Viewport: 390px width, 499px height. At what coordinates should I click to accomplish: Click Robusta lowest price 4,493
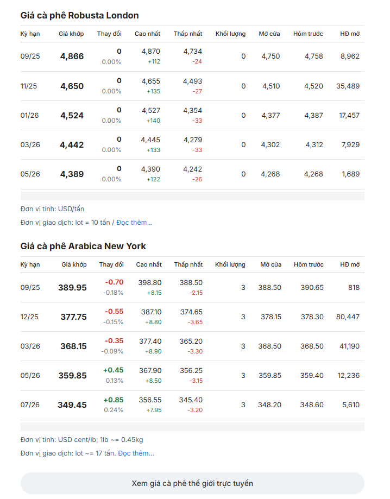(192, 81)
